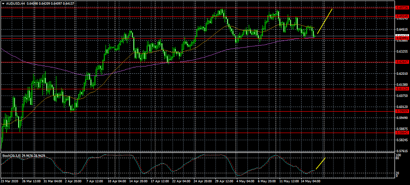Image resolution: width=410 pixels, height=185 pixels.
Task: Click the 0.63993 red price label
Action: pos(402,38)
